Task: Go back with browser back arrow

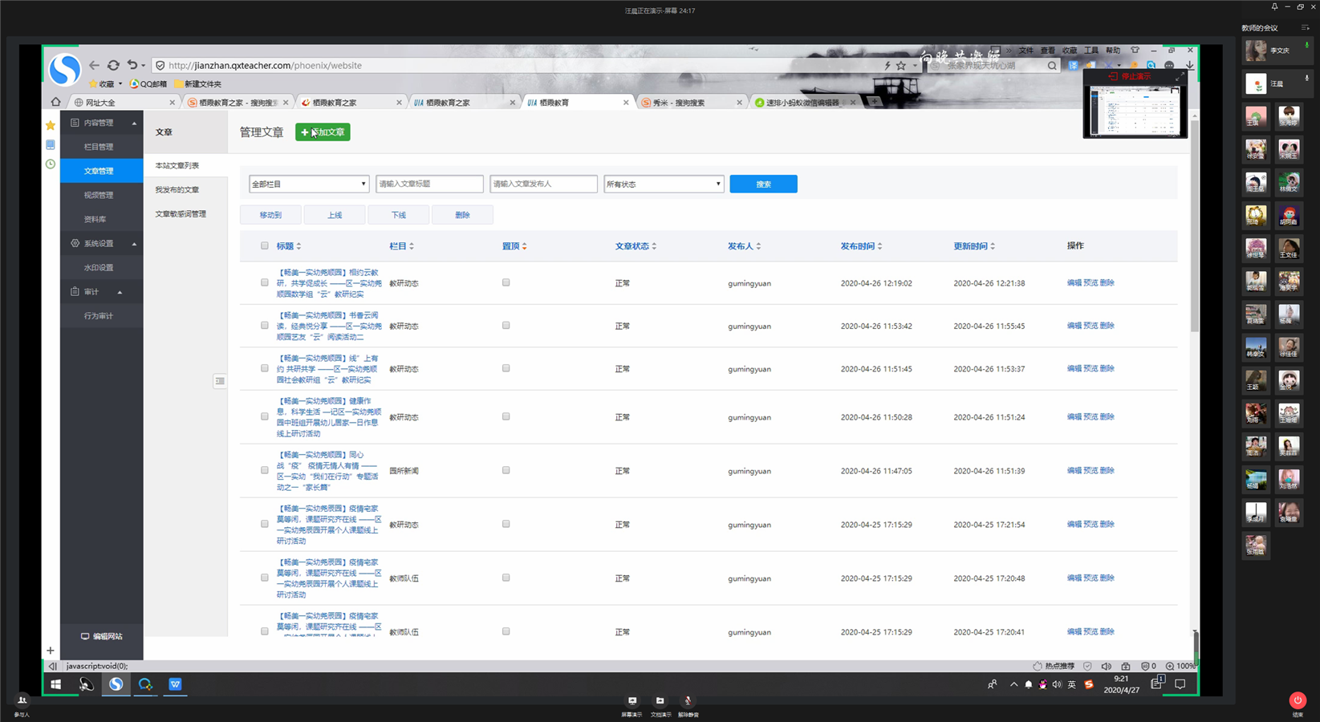Action: (x=94, y=65)
